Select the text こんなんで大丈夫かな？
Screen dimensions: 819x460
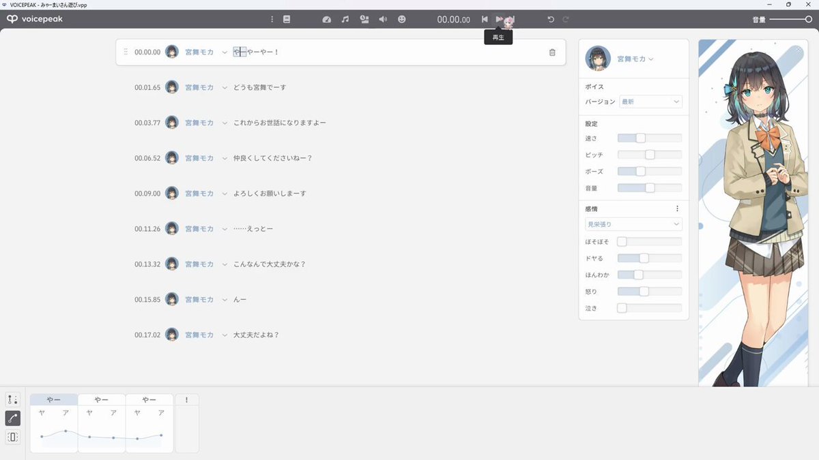tap(269, 264)
